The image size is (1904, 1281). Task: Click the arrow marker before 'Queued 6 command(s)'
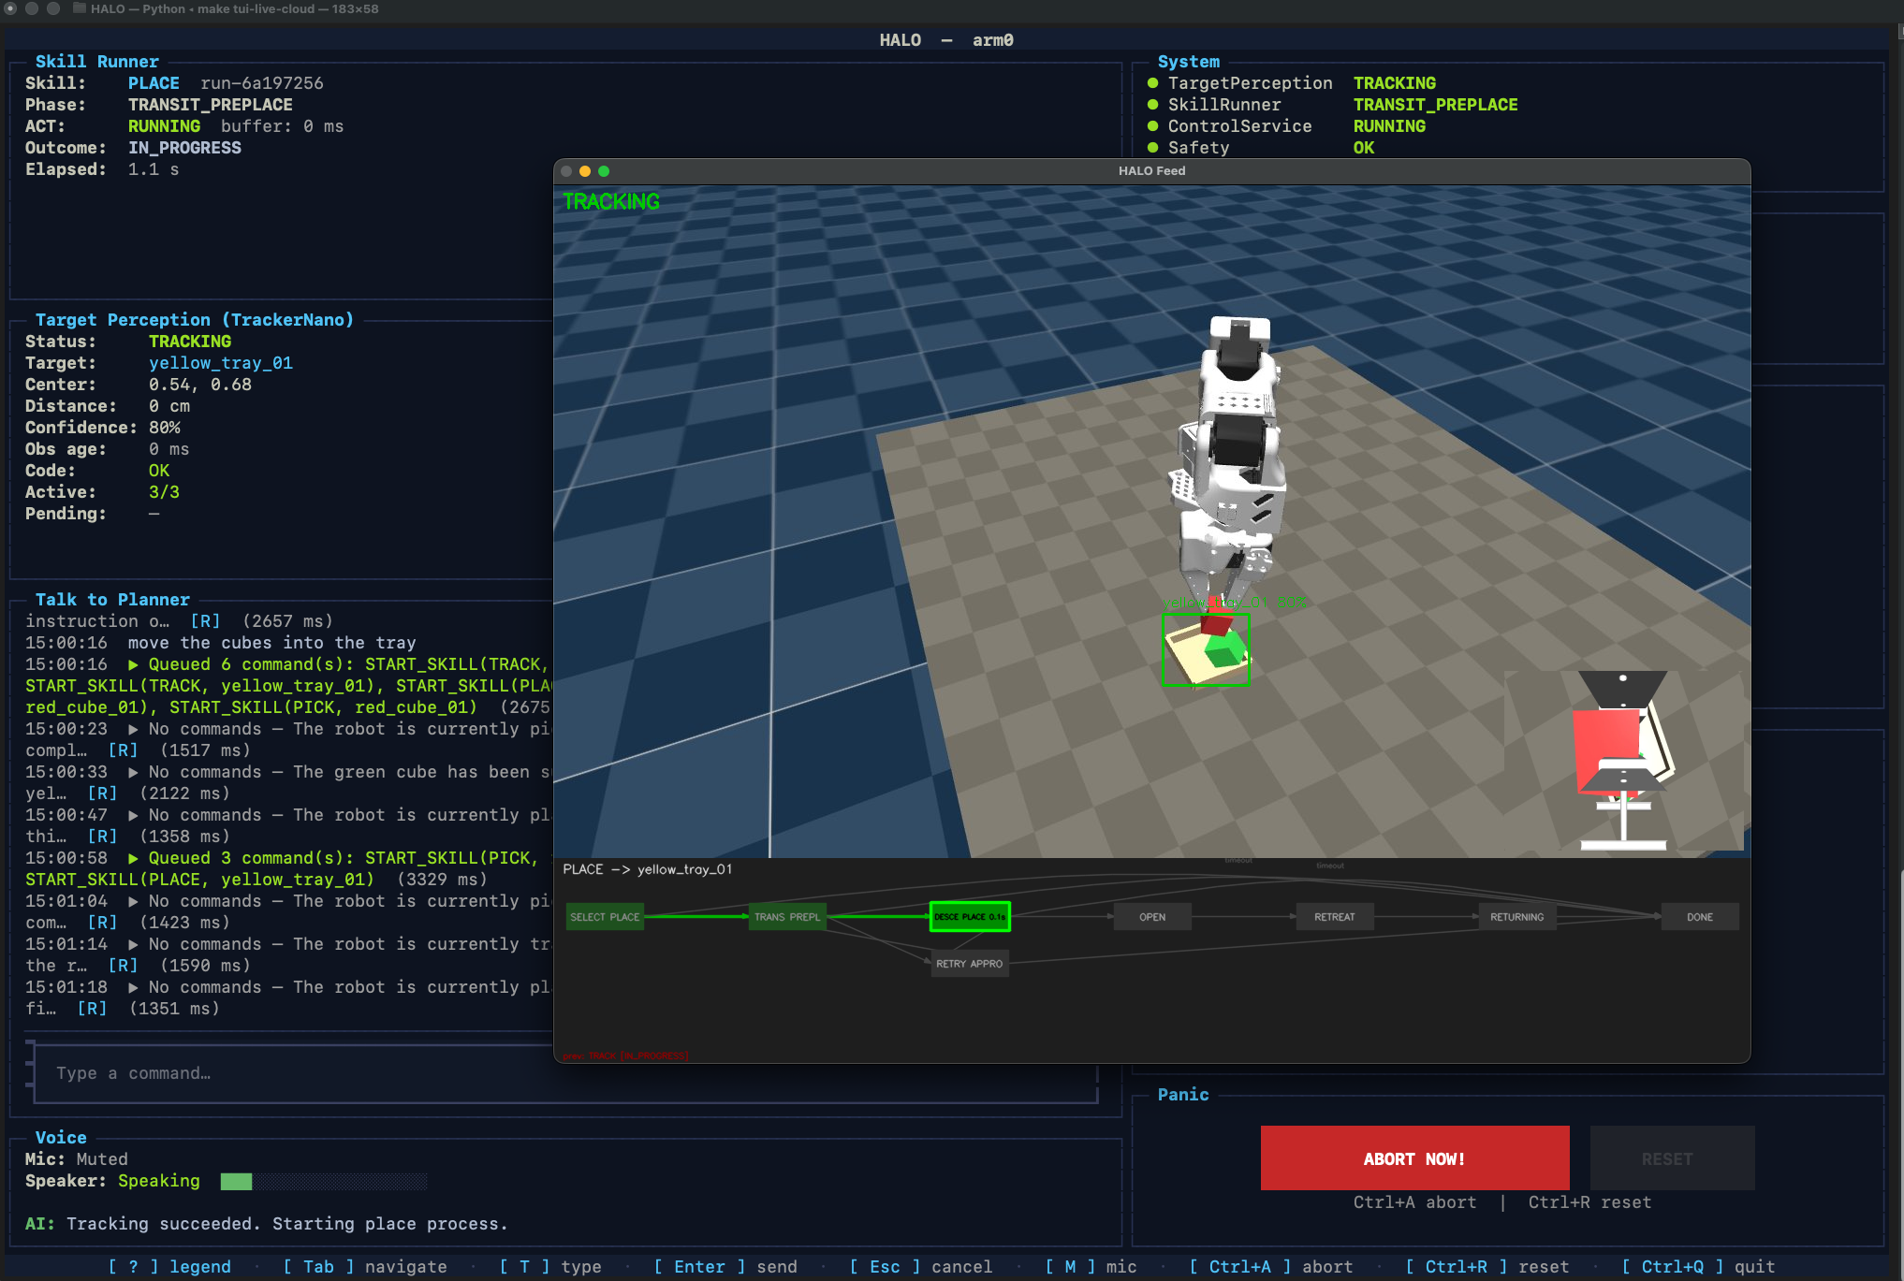133,664
